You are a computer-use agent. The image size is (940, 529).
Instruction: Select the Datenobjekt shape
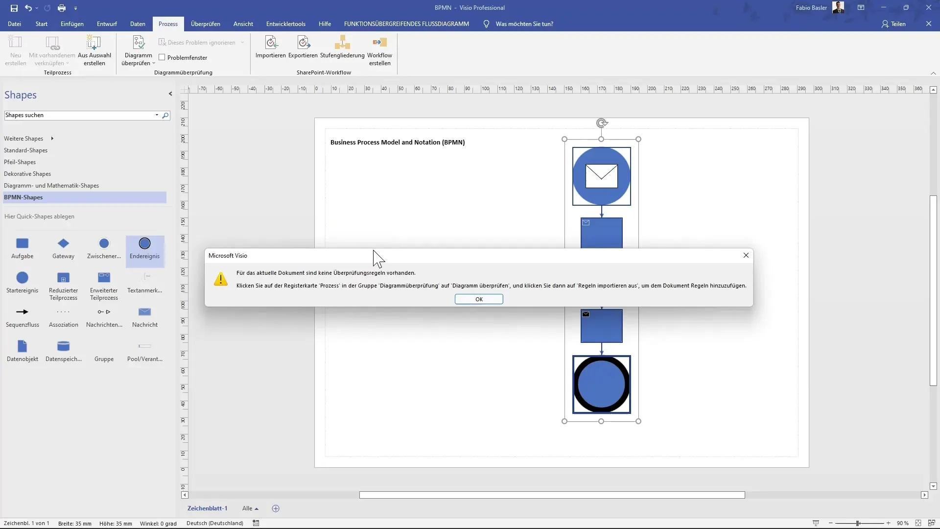[x=23, y=351]
